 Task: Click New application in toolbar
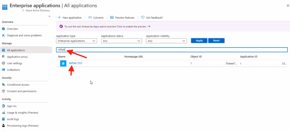coord(70,18)
